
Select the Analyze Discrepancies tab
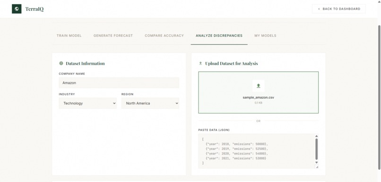(219, 35)
